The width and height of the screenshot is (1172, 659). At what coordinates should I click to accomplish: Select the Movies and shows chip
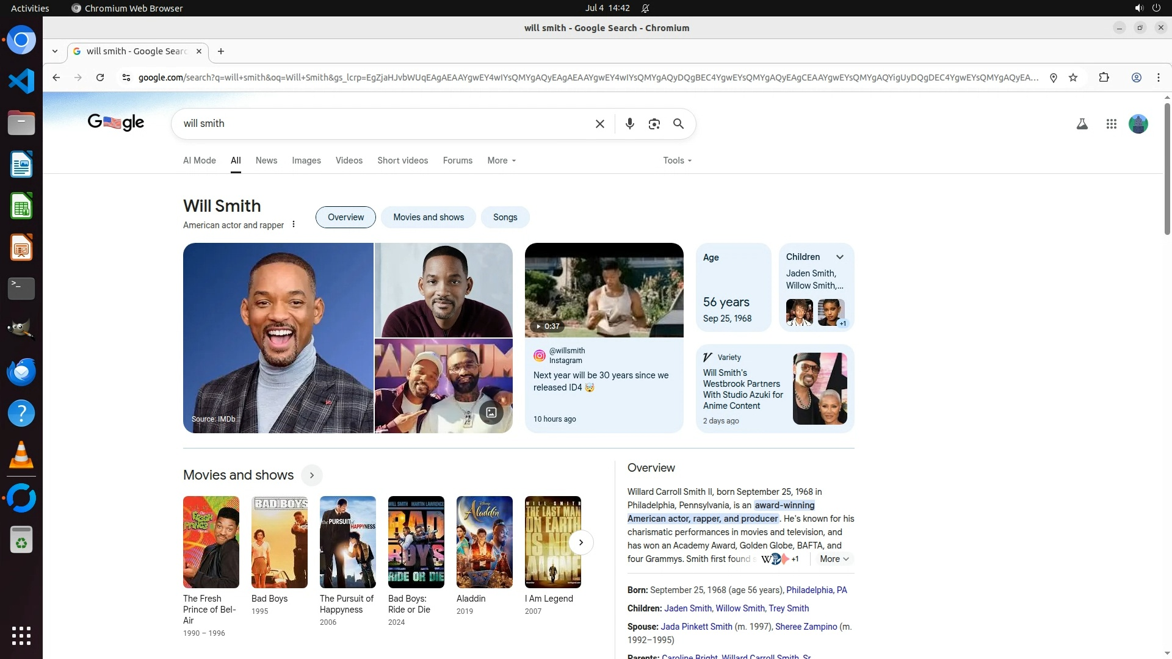(x=428, y=217)
